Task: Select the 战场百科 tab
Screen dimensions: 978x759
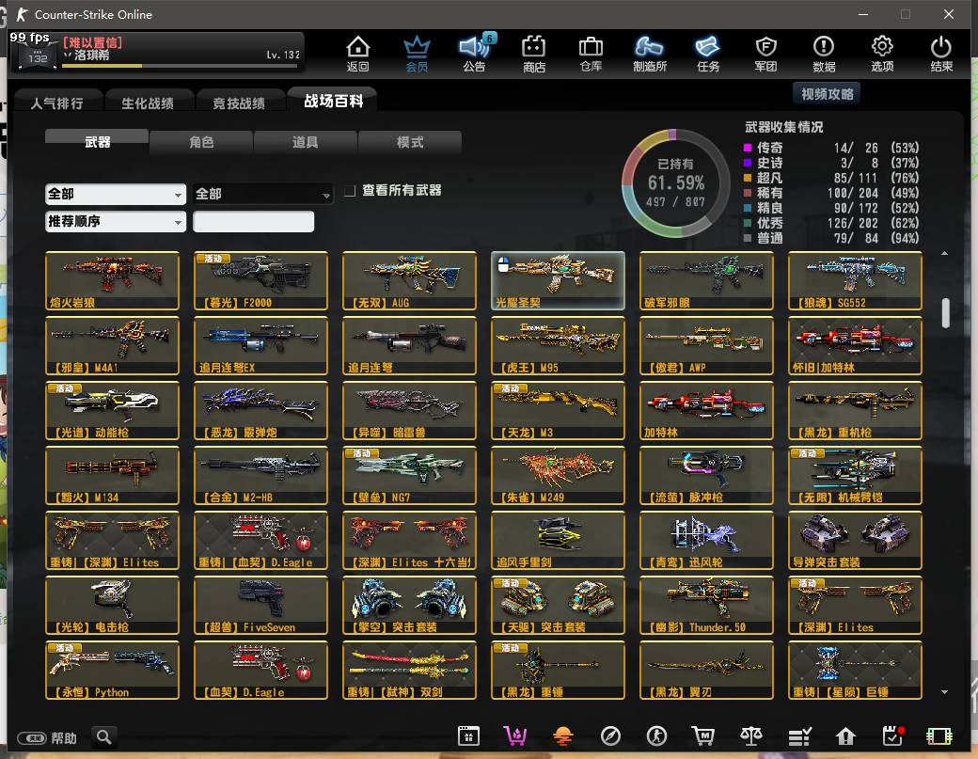Action: [x=333, y=101]
